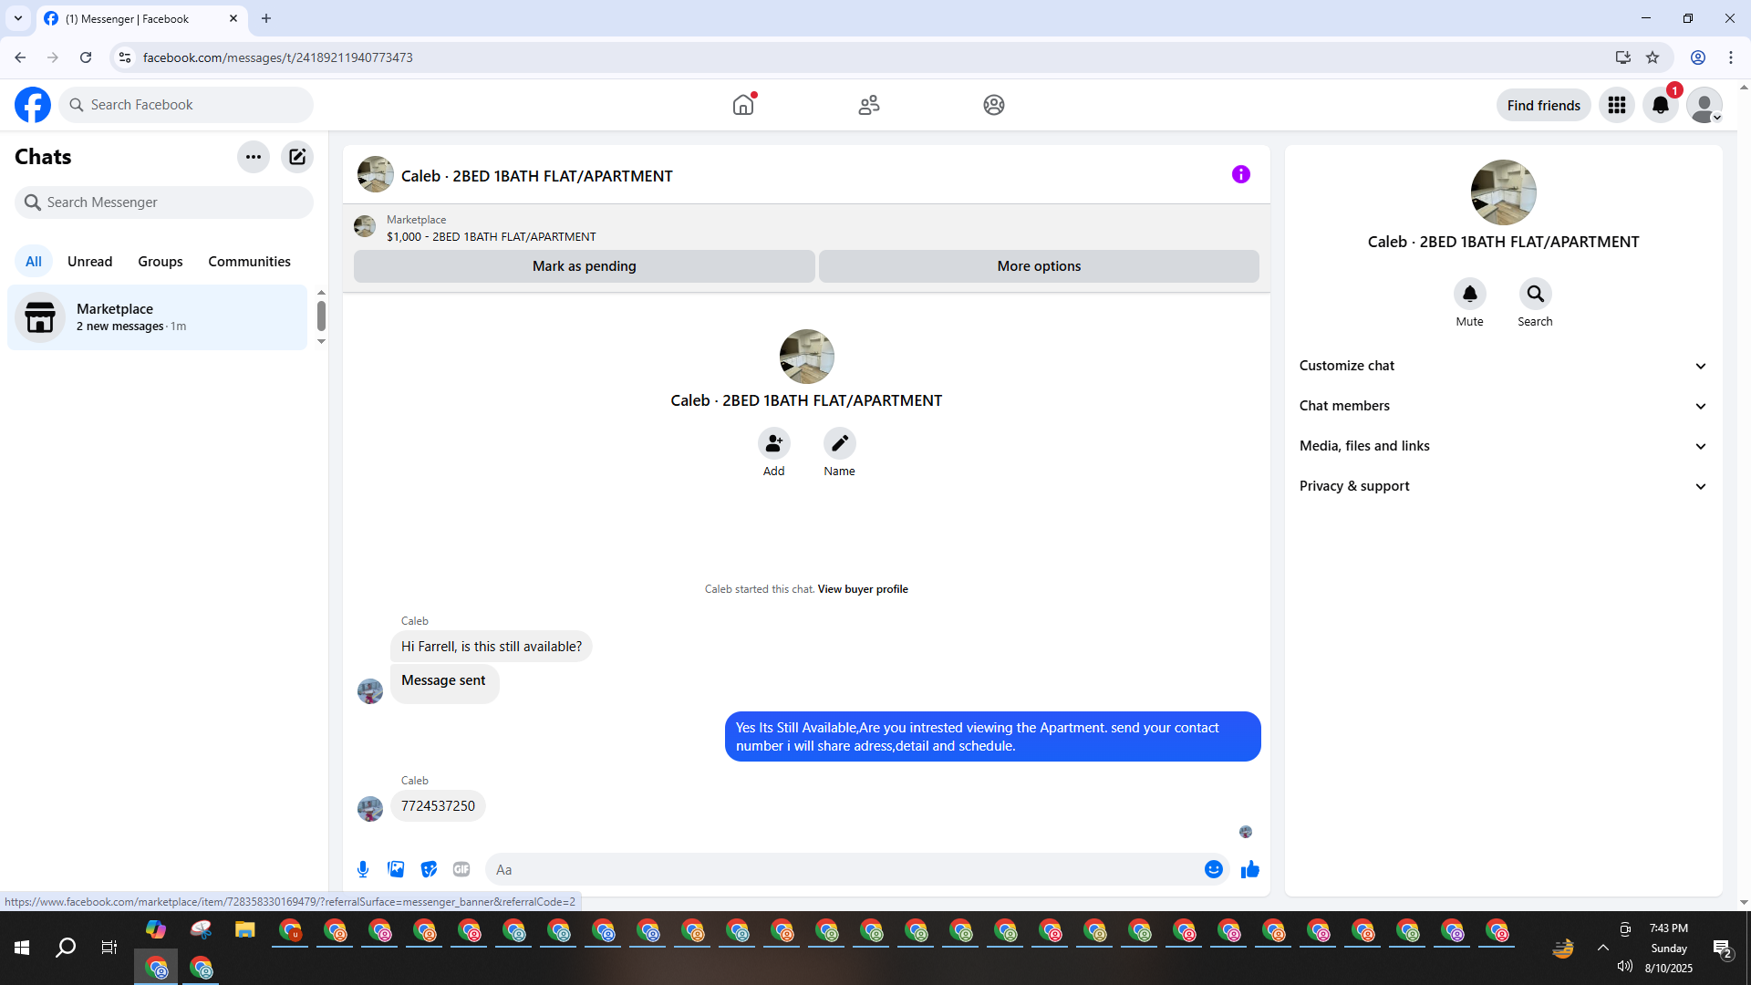Click the attach photo icon
This screenshot has height=985, width=1751.
(396, 869)
